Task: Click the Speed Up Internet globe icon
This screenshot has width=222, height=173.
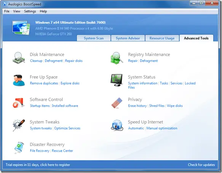Action: pyautogui.click(x=117, y=125)
